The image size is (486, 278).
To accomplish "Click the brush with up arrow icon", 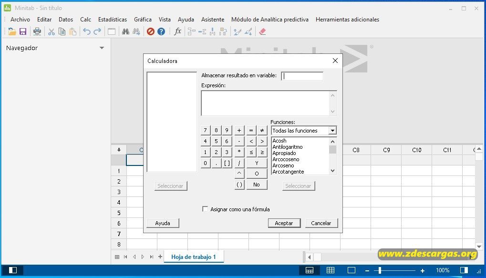I will (x=238, y=31).
